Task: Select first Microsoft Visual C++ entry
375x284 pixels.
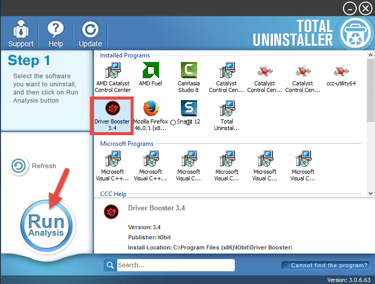Action: point(112,166)
